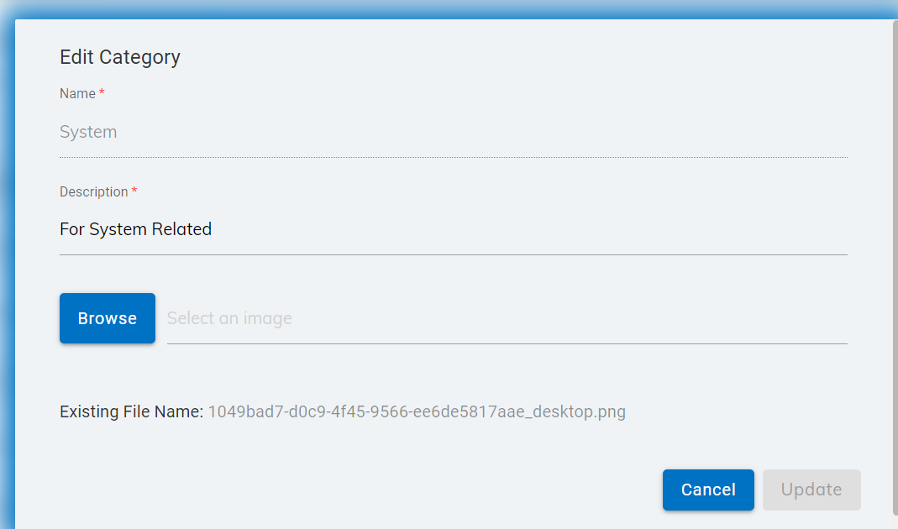Click the red asterisk beside Name
This screenshot has height=529, width=898.
coord(102,93)
